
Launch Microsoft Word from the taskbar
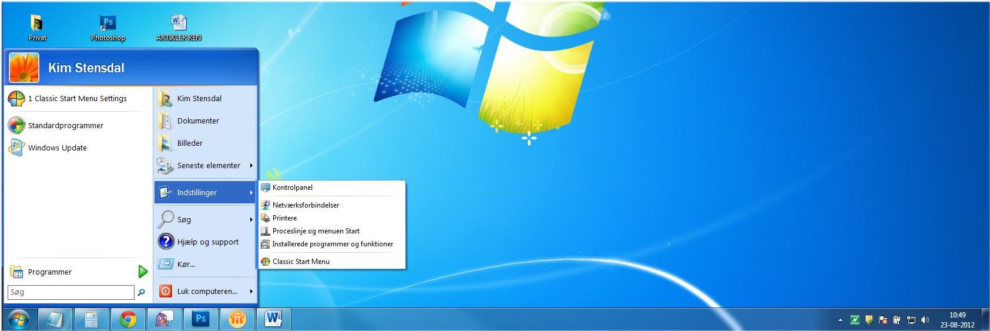pyautogui.click(x=274, y=319)
